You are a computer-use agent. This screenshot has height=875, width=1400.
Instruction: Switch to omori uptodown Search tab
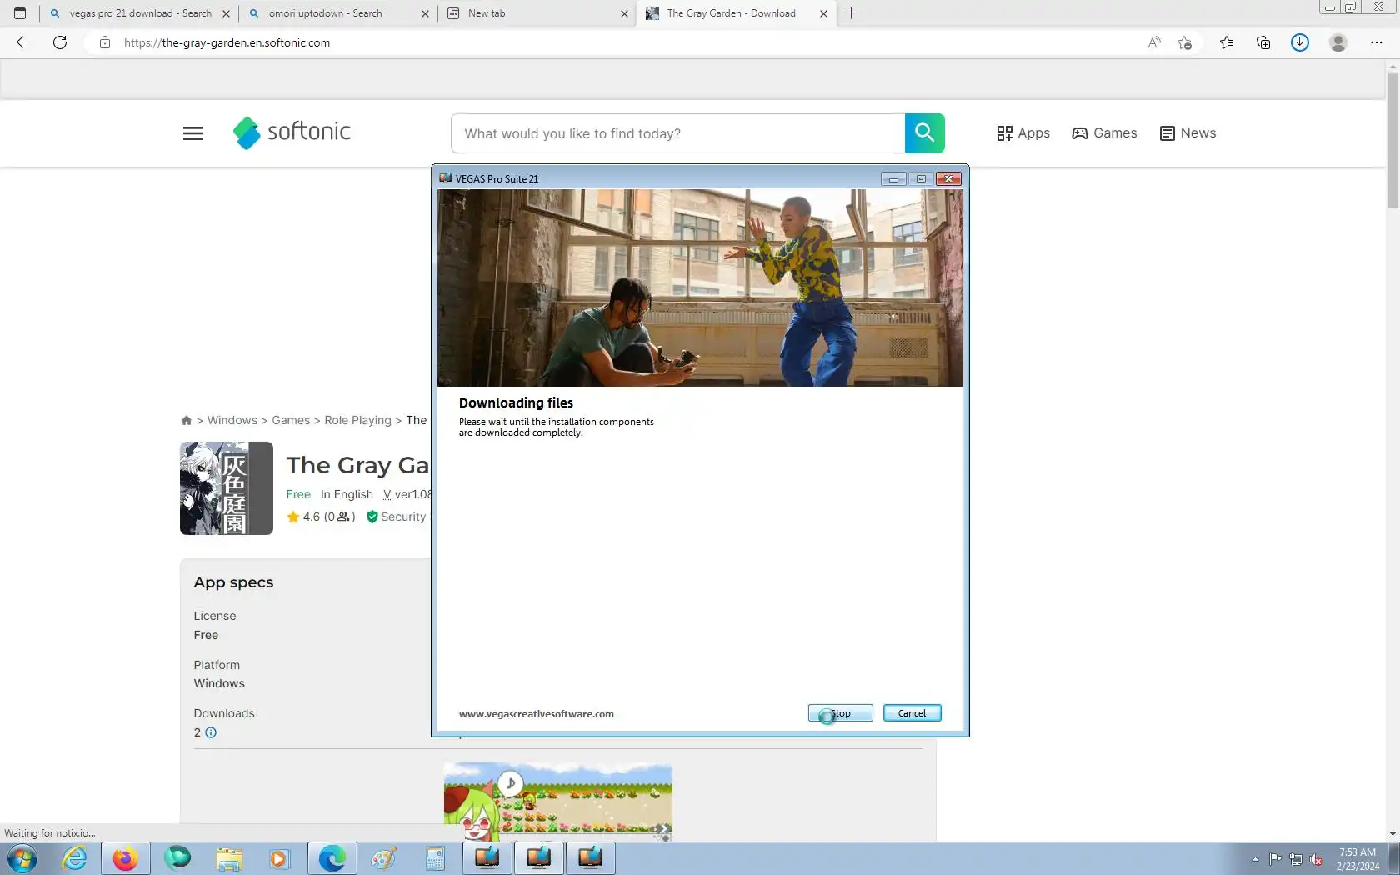pyautogui.click(x=339, y=13)
